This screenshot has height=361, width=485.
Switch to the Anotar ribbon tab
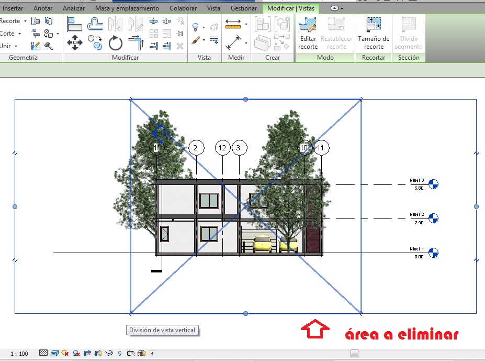(x=43, y=8)
